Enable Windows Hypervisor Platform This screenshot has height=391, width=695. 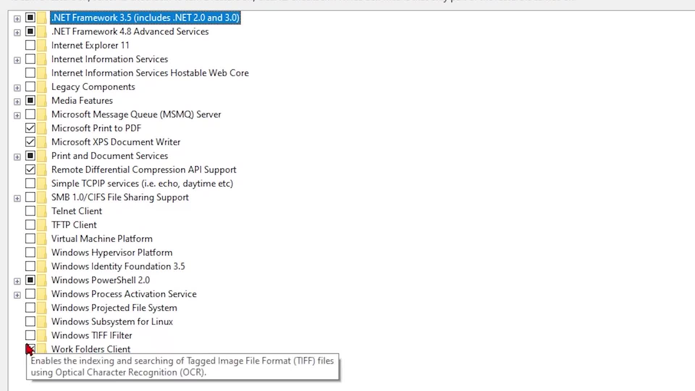click(x=30, y=252)
